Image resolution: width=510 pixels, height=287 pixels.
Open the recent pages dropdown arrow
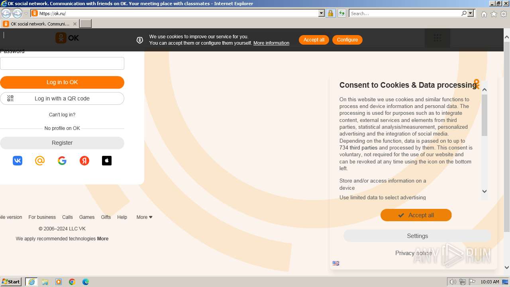tap(26, 14)
